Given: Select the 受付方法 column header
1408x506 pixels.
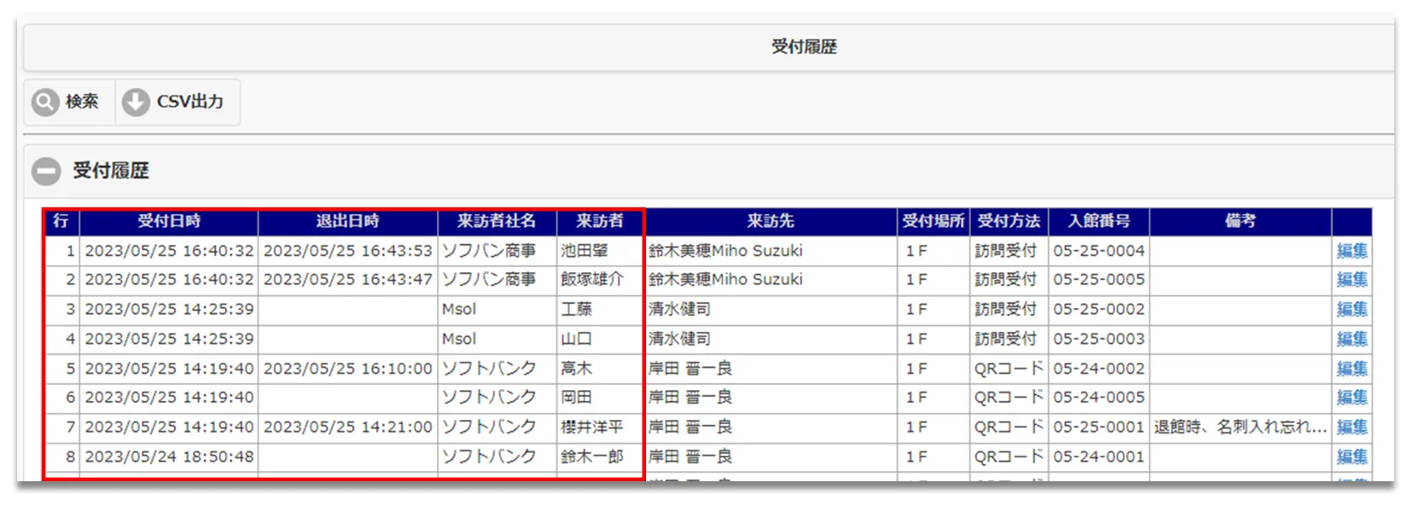Looking at the screenshot, I should click(1009, 222).
